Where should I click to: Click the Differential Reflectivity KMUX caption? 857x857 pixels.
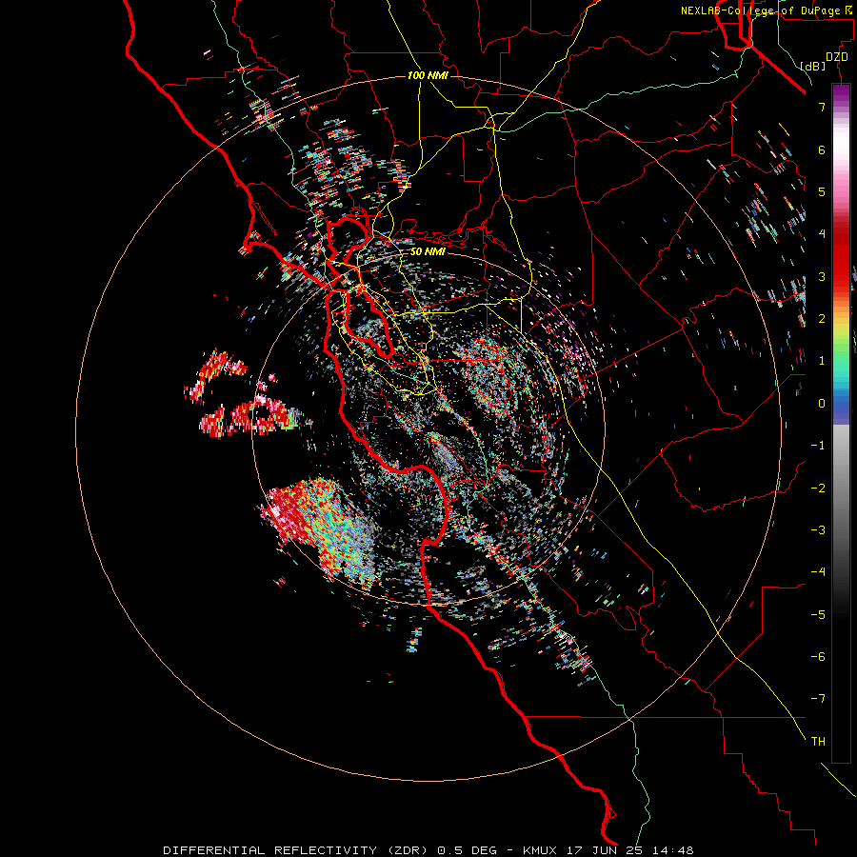coord(428,850)
